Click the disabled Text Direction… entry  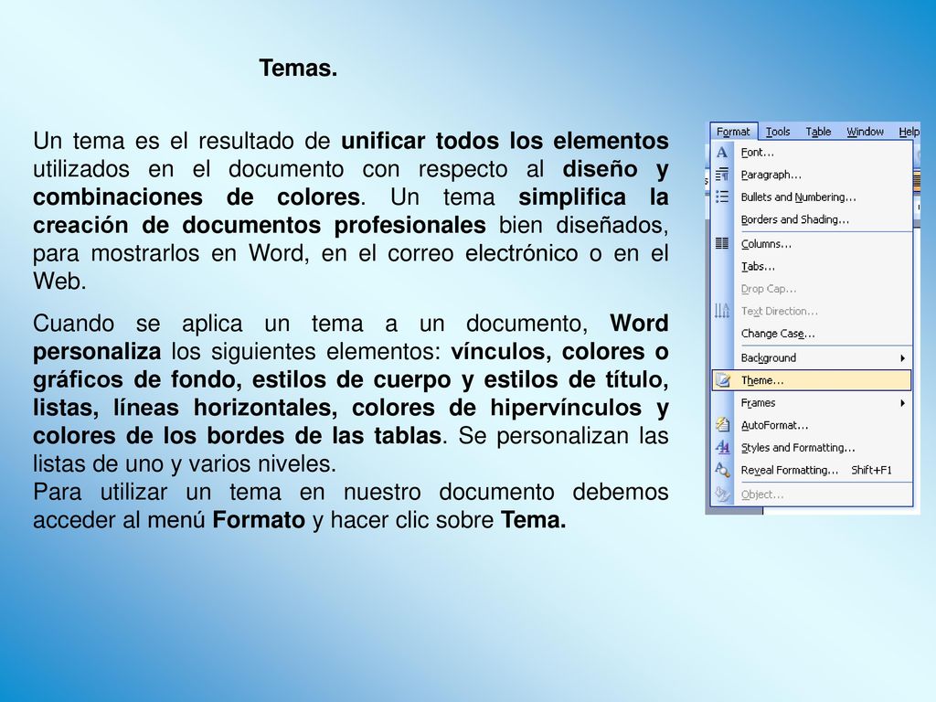[812, 311]
